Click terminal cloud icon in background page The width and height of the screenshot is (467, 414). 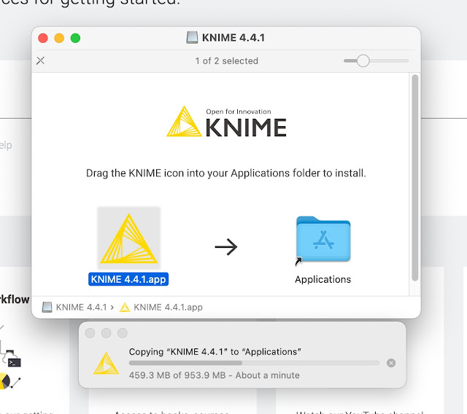(12, 359)
